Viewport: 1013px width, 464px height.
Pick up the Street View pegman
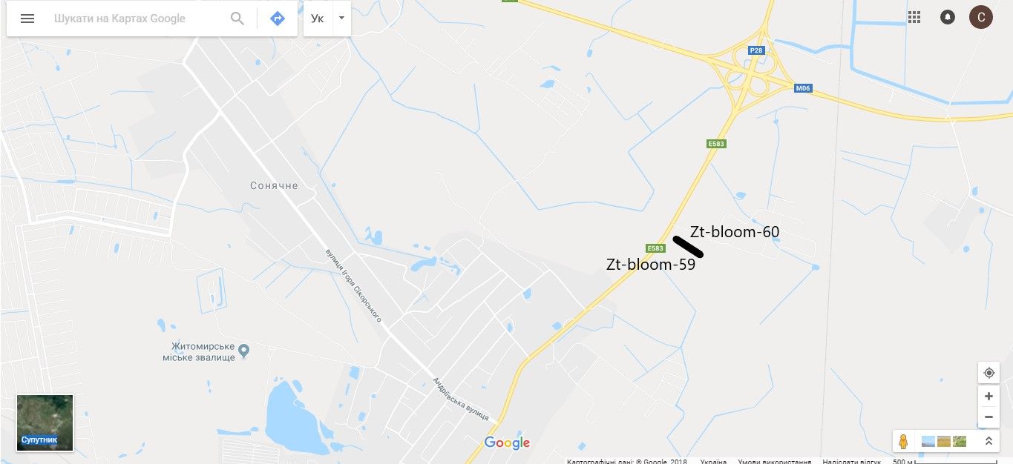coord(903,441)
